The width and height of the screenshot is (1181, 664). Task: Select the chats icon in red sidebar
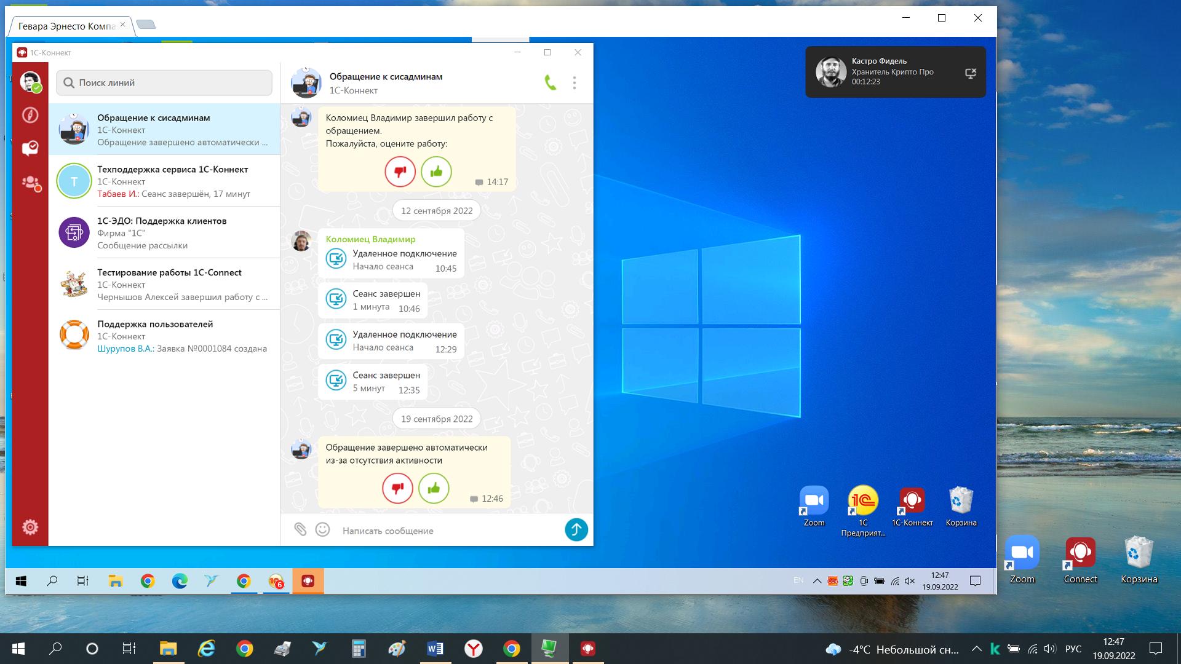(x=30, y=148)
